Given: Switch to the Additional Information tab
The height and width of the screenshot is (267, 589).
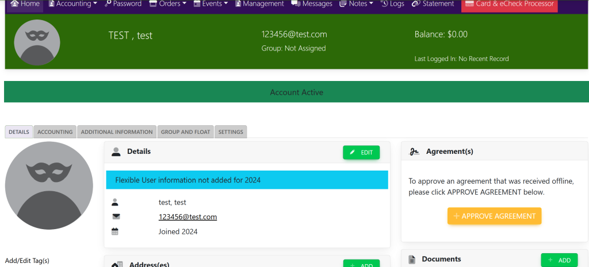Looking at the screenshot, I should click(x=117, y=132).
